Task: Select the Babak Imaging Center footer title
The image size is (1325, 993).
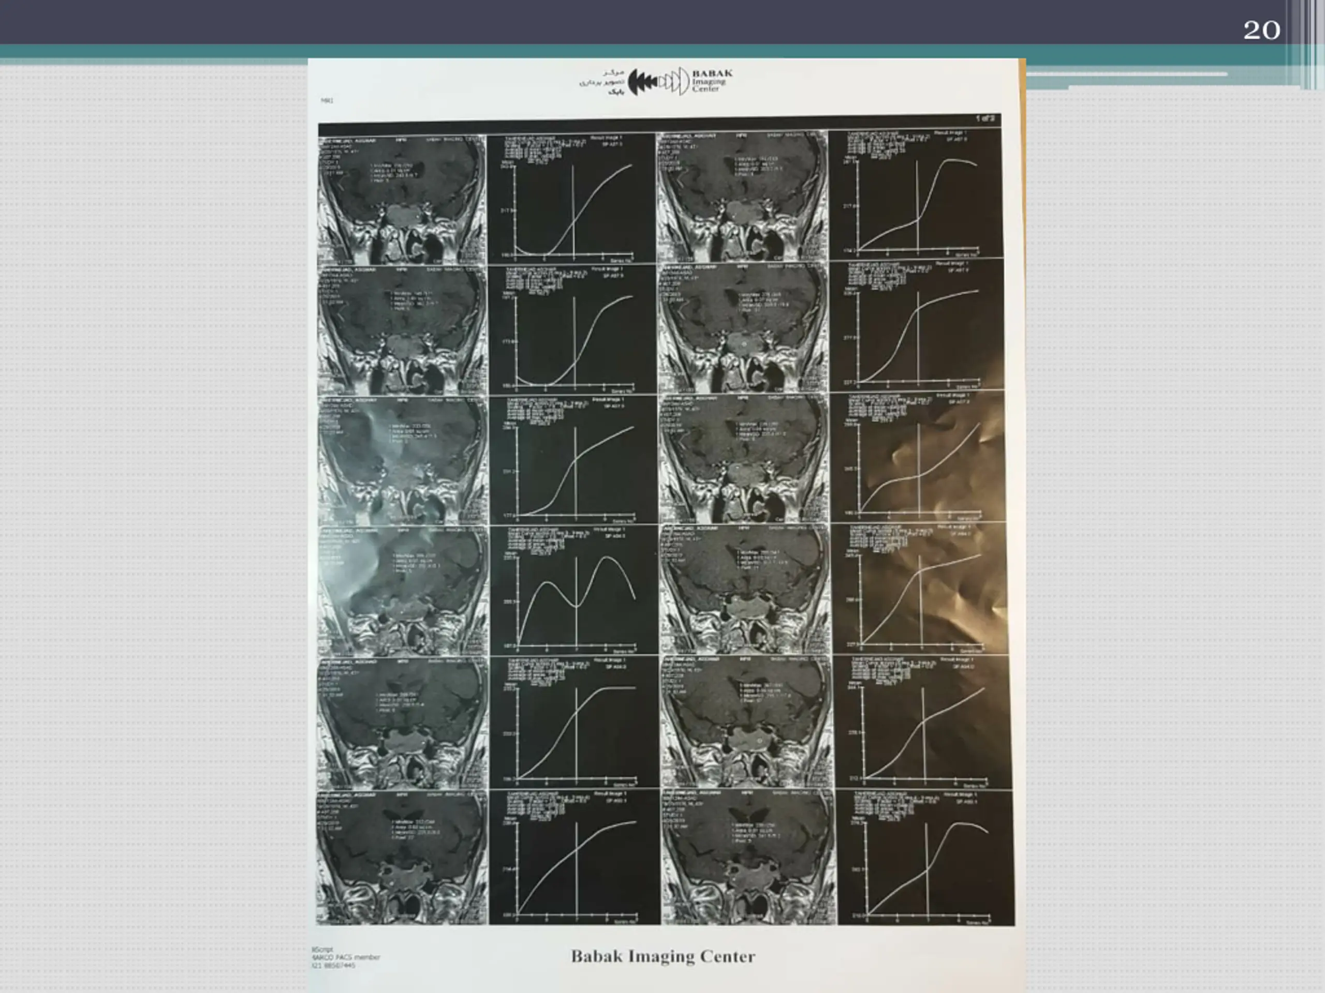Action: 662,956
